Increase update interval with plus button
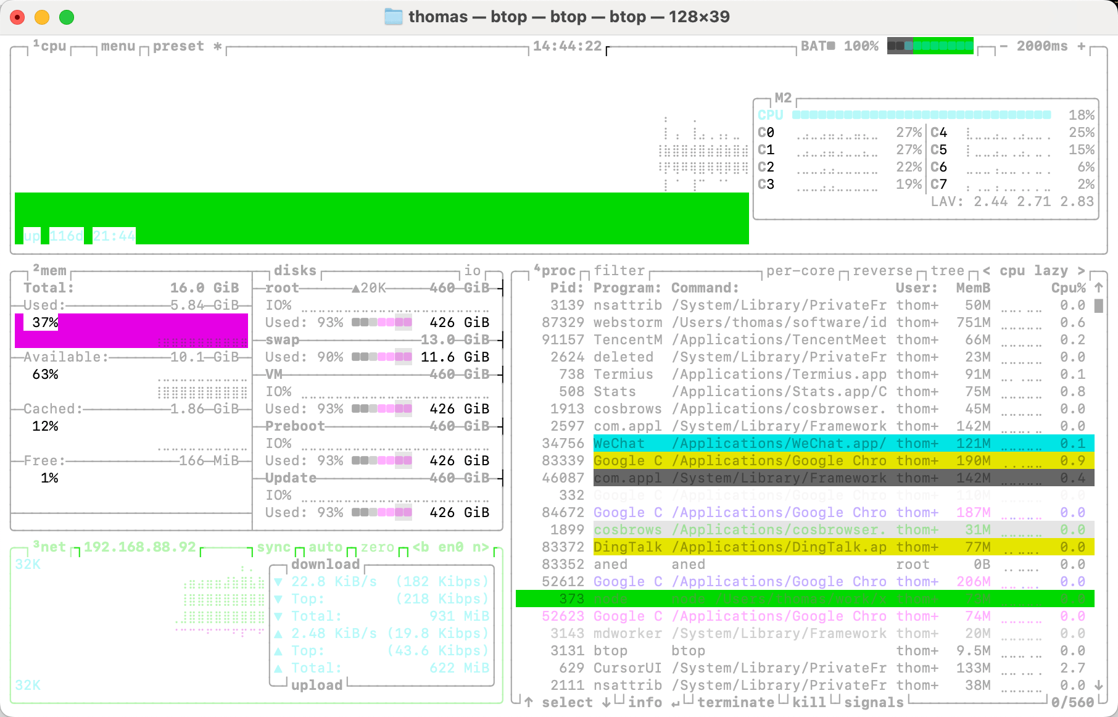Image resolution: width=1118 pixels, height=717 pixels. [x=1081, y=46]
